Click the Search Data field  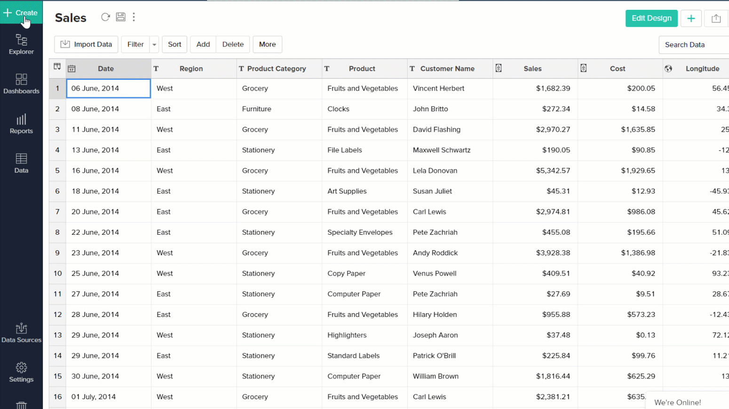click(x=693, y=45)
